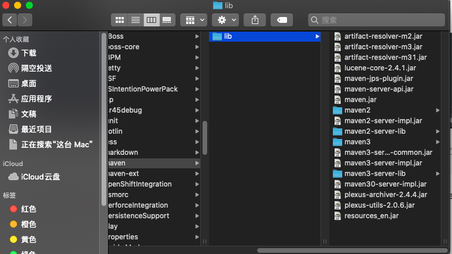
Task: Select maven2-server-impl.jar file
Action: click(x=378, y=121)
